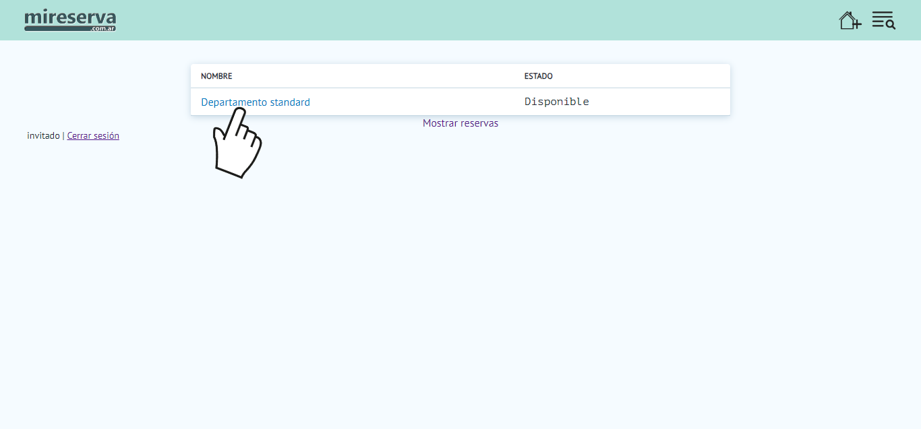The height and width of the screenshot is (429, 921).
Task: Click the magnifier on the list icon
Action: (891, 25)
